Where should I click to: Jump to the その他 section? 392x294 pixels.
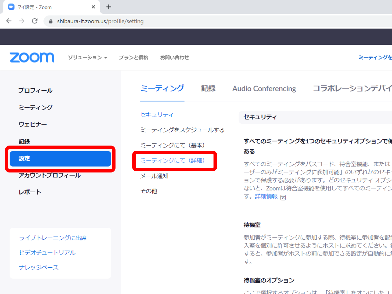click(x=149, y=191)
